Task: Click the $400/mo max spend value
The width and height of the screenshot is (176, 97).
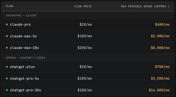Action: coord(162,24)
